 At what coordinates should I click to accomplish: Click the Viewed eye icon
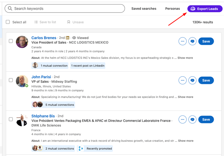point(74,38)
